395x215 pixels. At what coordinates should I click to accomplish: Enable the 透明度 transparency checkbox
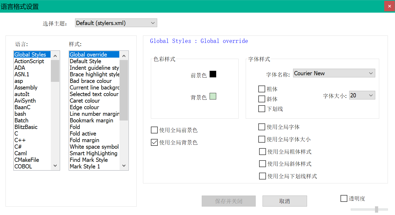coord(344,198)
